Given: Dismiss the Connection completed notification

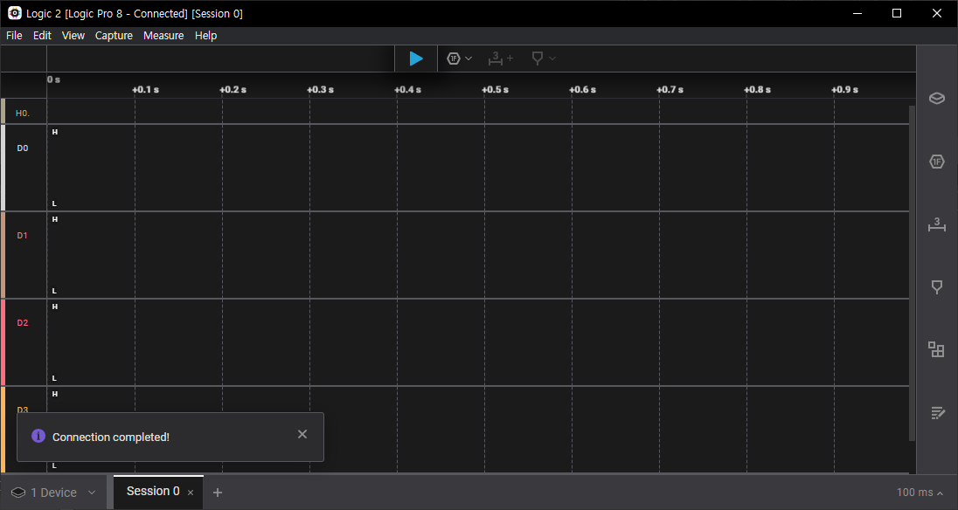Looking at the screenshot, I should (x=302, y=434).
